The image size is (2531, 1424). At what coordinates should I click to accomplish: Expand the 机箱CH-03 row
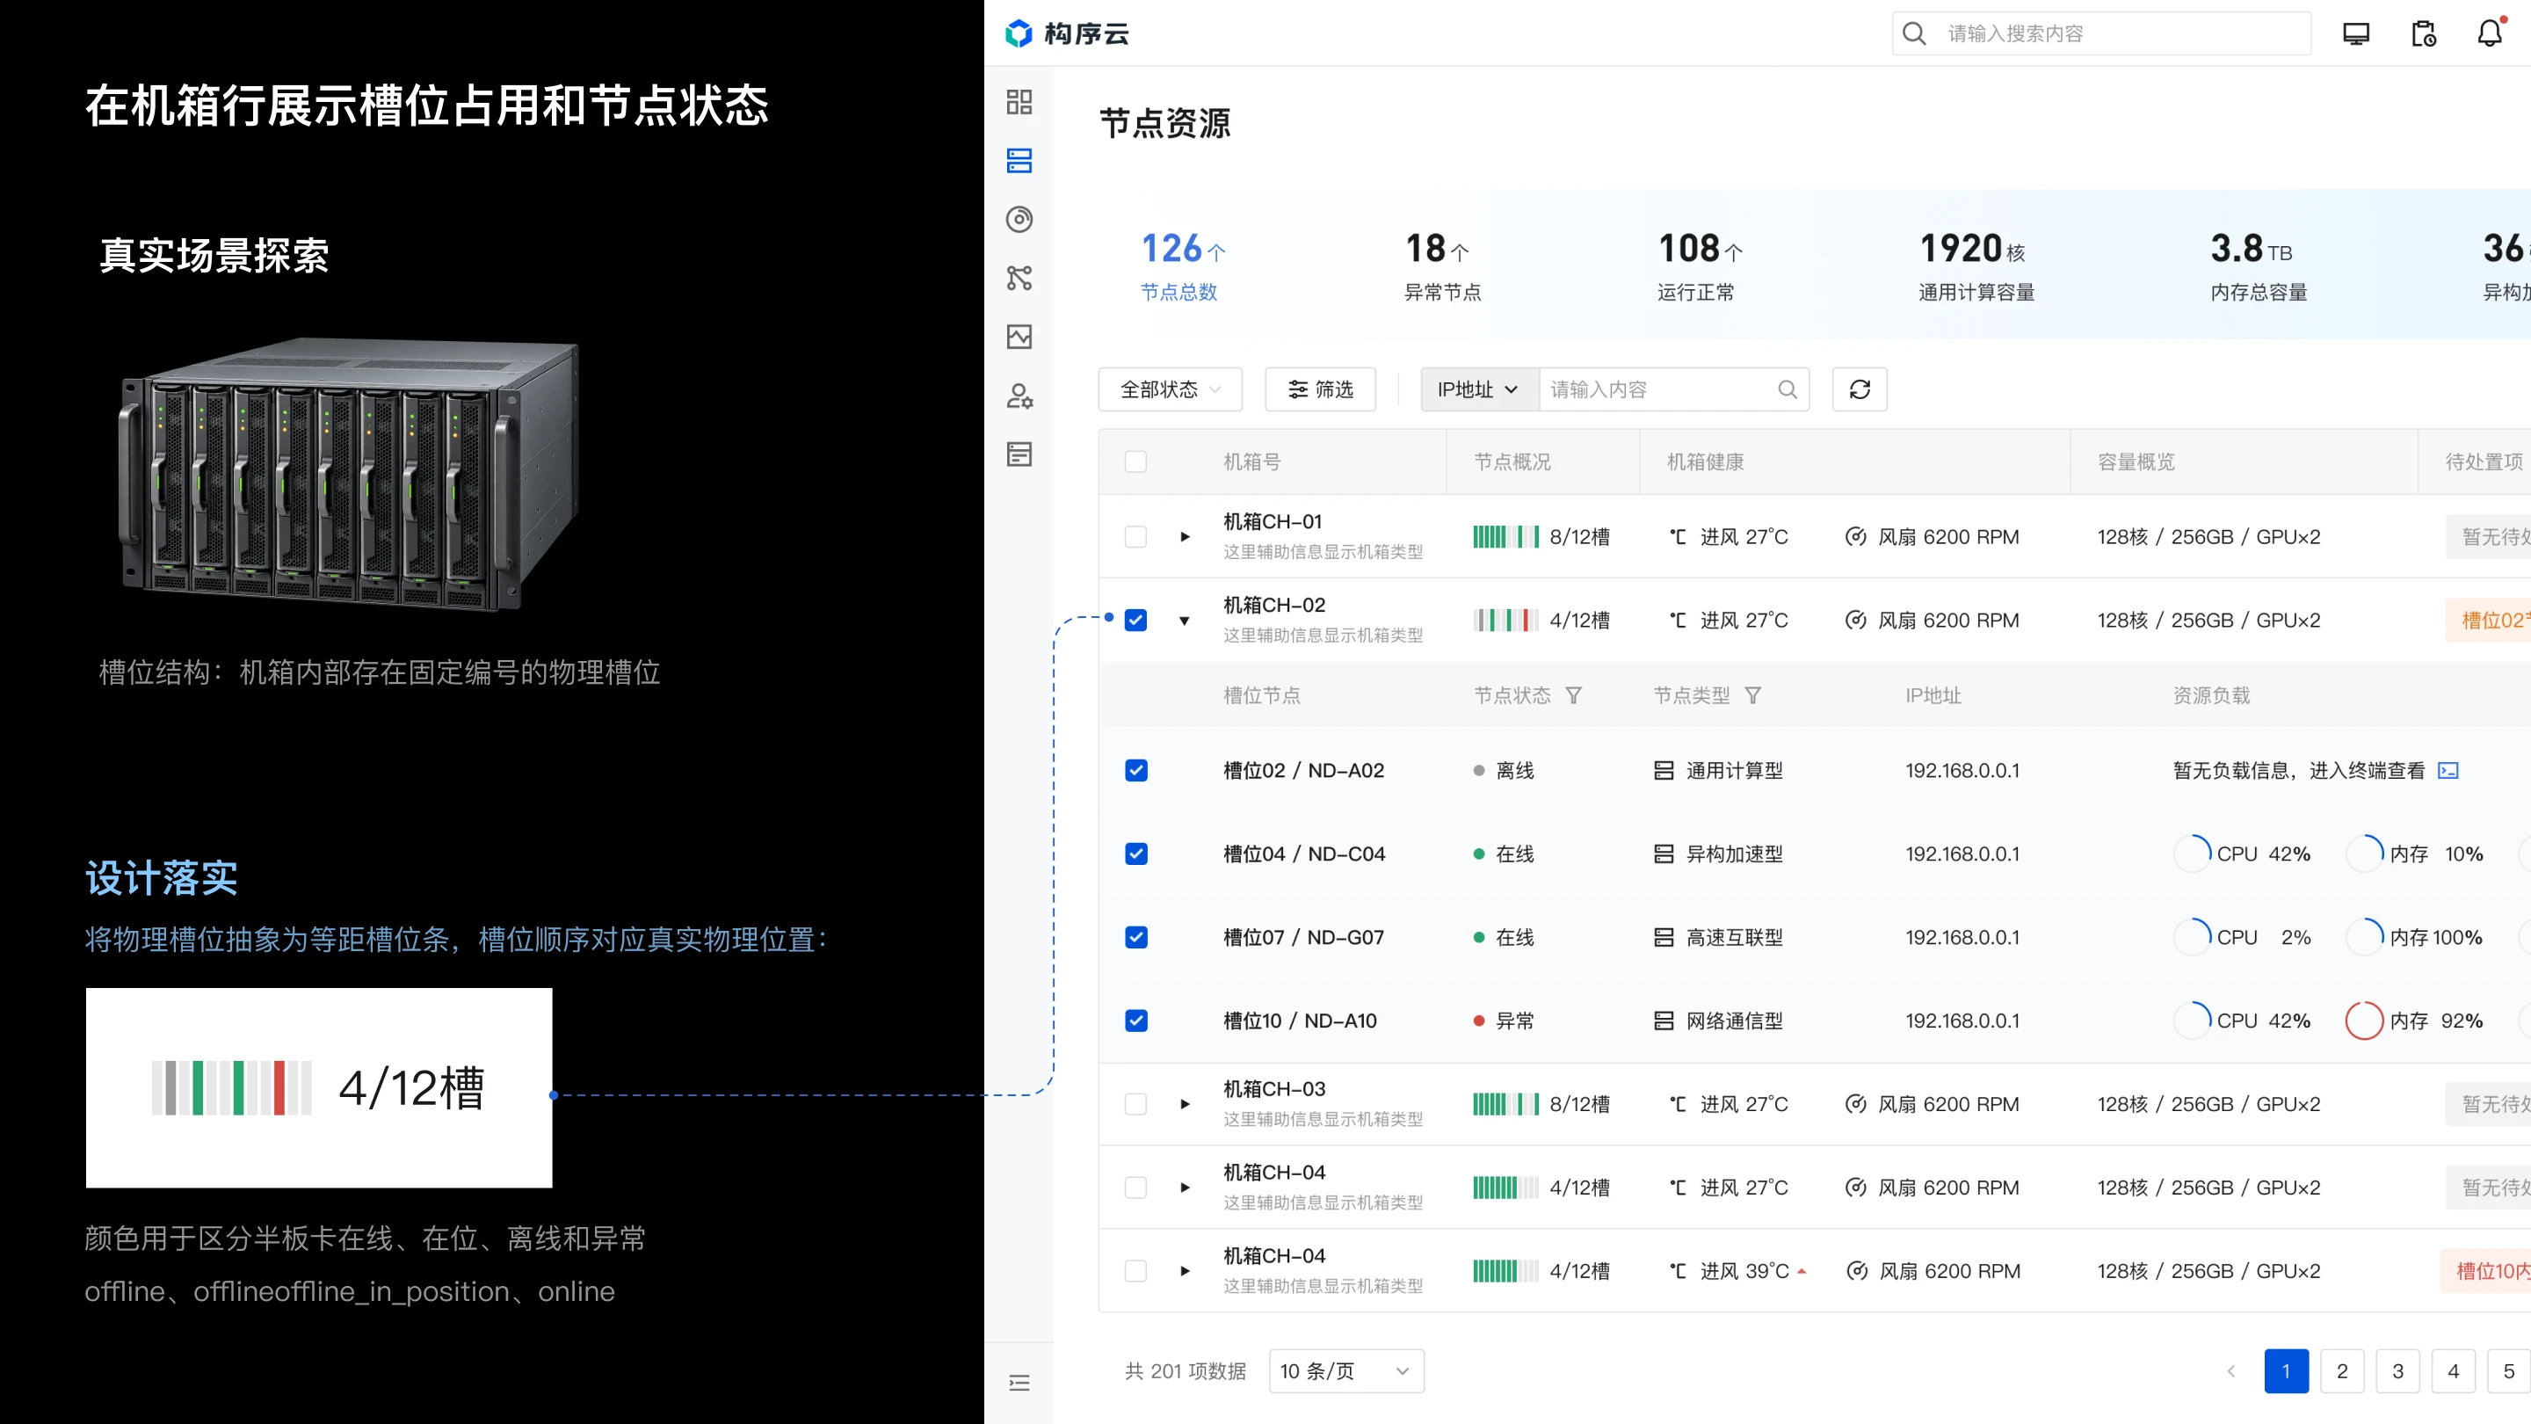coord(1185,1105)
